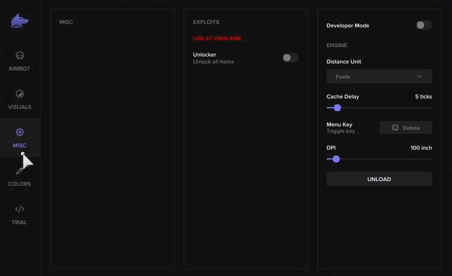Enable the Unlocker toggle
Screen dimensions: 452x276
tap(290, 58)
